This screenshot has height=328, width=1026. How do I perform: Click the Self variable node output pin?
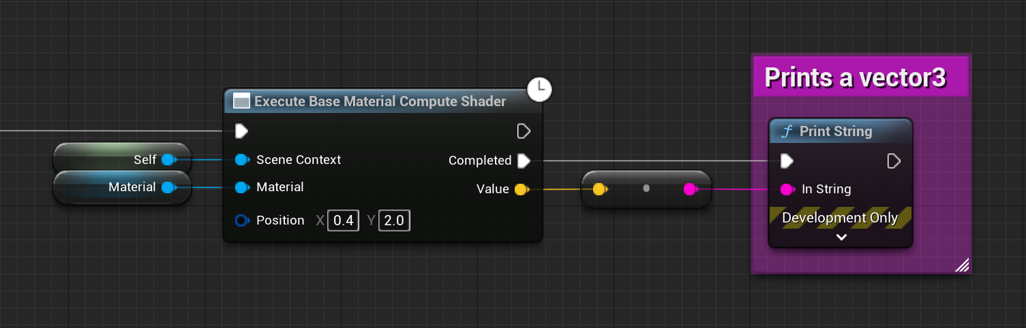(x=168, y=160)
